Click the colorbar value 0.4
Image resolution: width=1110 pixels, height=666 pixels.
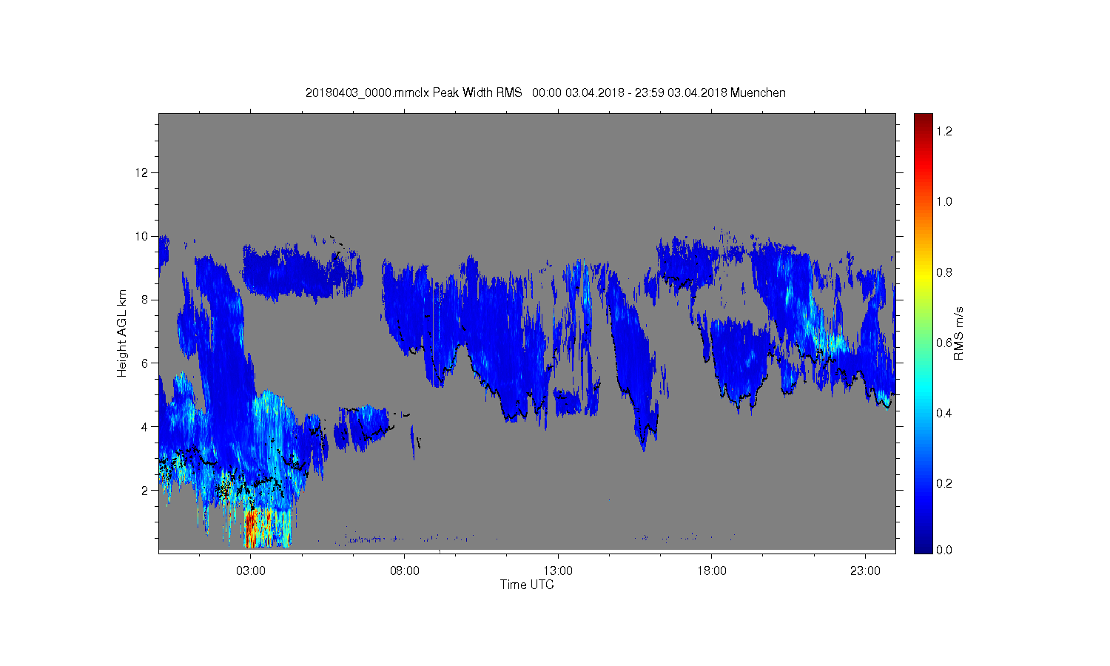[943, 413]
